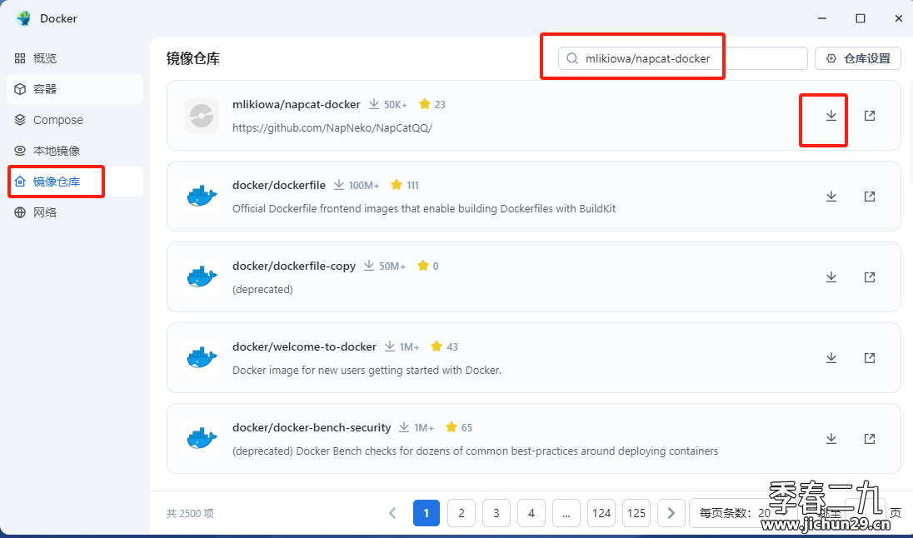The image size is (913, 538).
Task: Open docker/dockerfile-copy external link icon
Action: [x=870, y=277]
